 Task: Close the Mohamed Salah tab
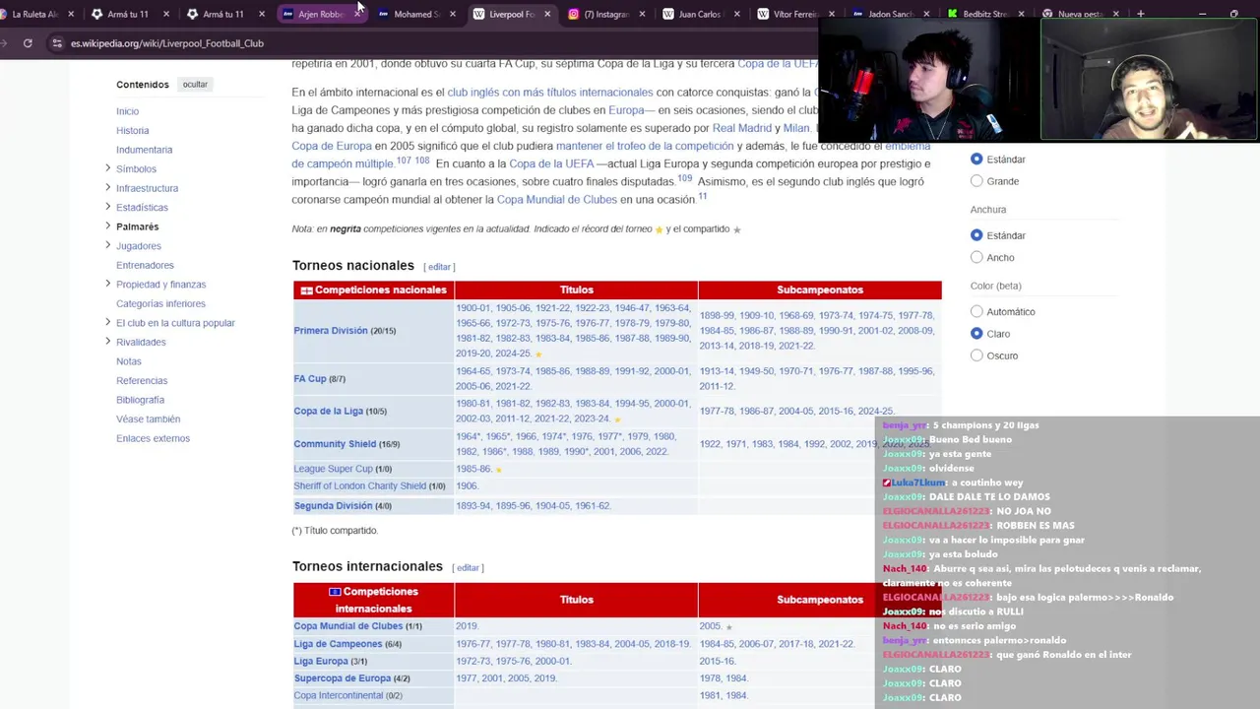(x=453, y=14)
